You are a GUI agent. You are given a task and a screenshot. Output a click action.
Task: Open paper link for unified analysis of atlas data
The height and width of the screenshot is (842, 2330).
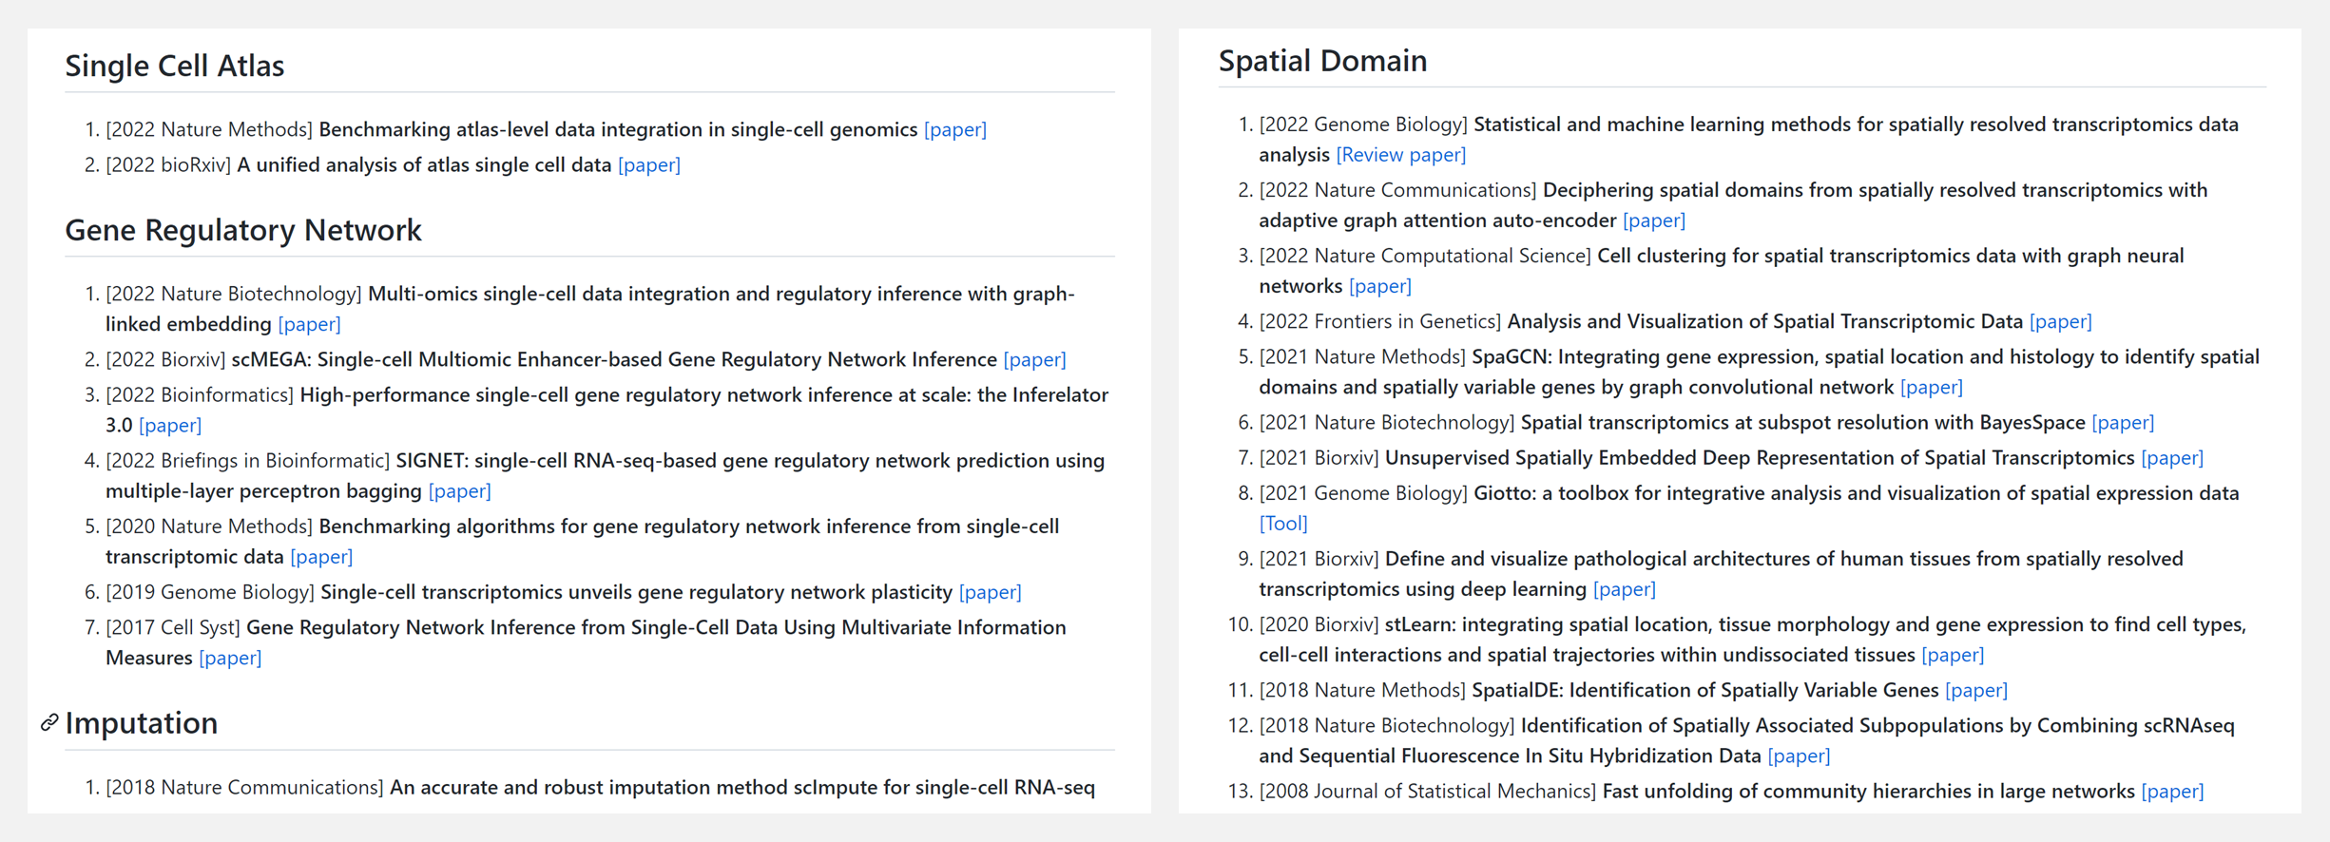coord(648,165)
